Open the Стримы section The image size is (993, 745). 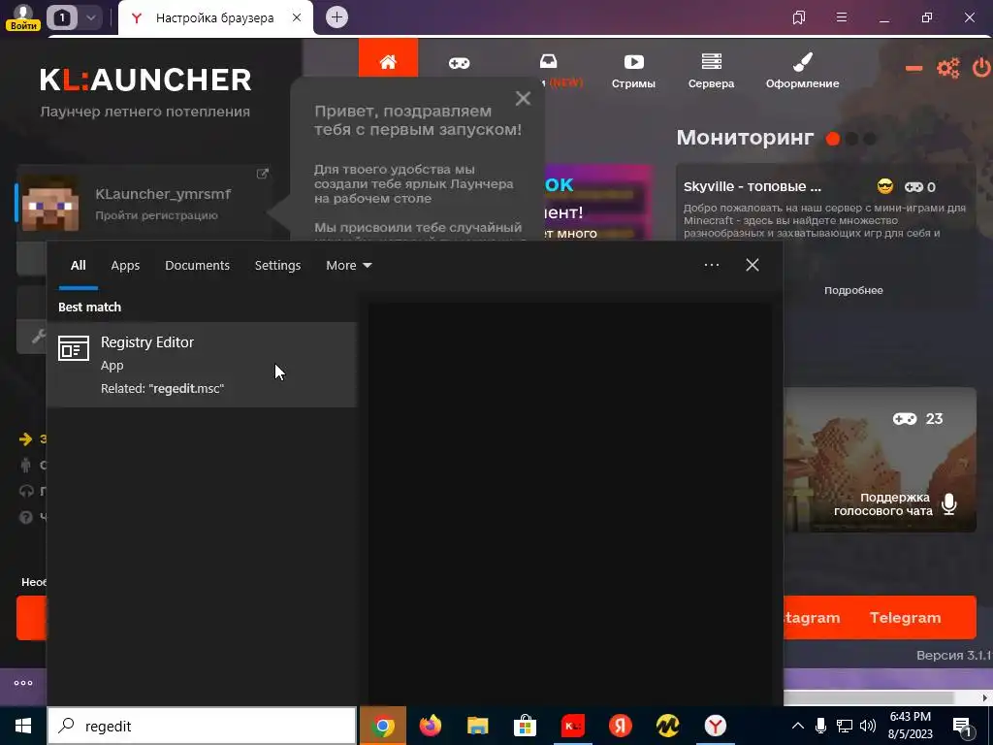[633, 70]
